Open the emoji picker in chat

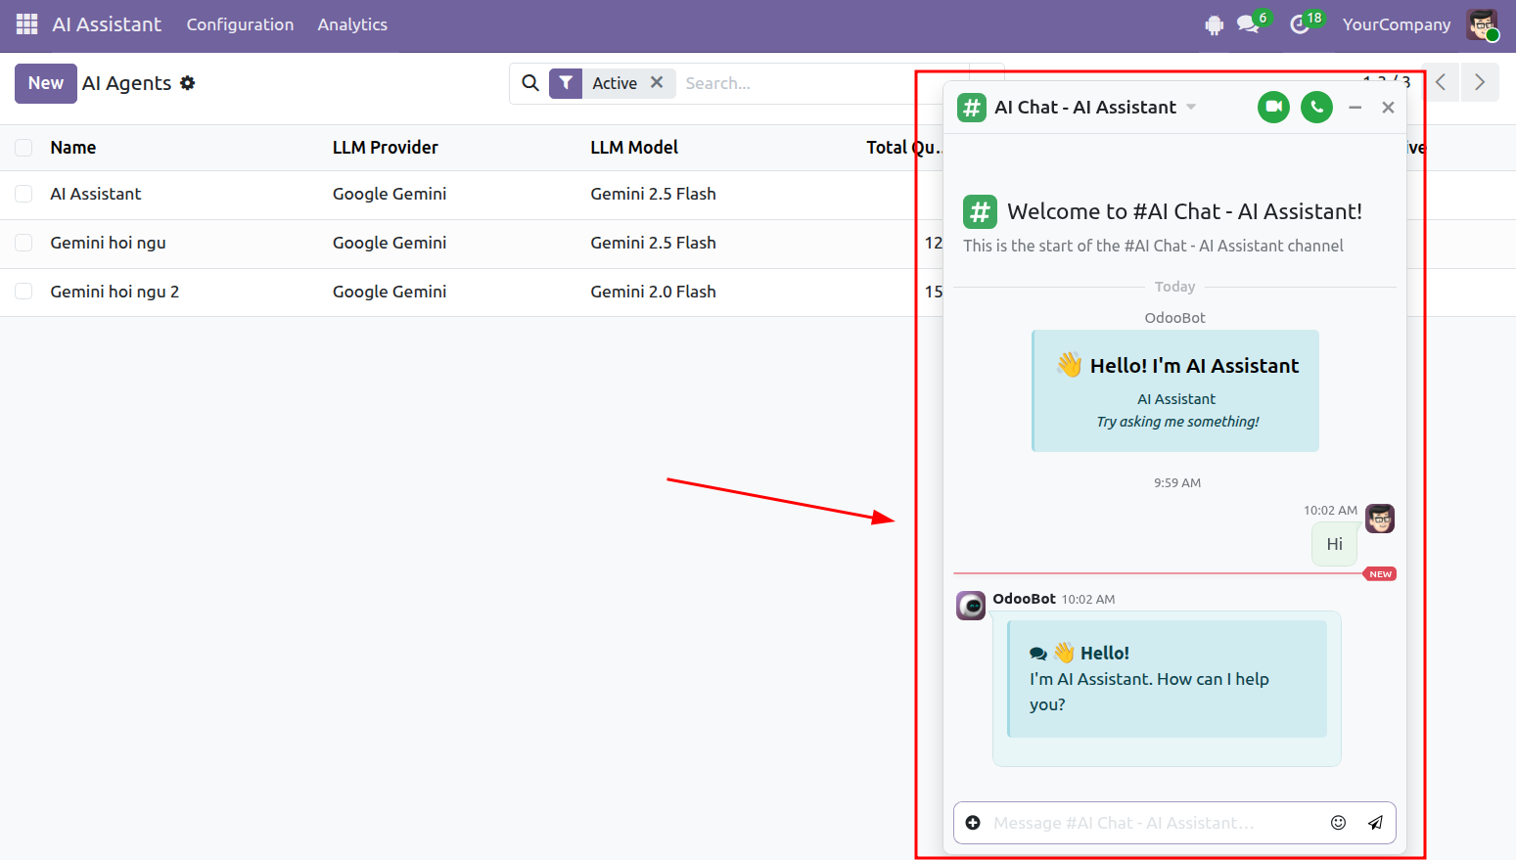(1338, 823)
